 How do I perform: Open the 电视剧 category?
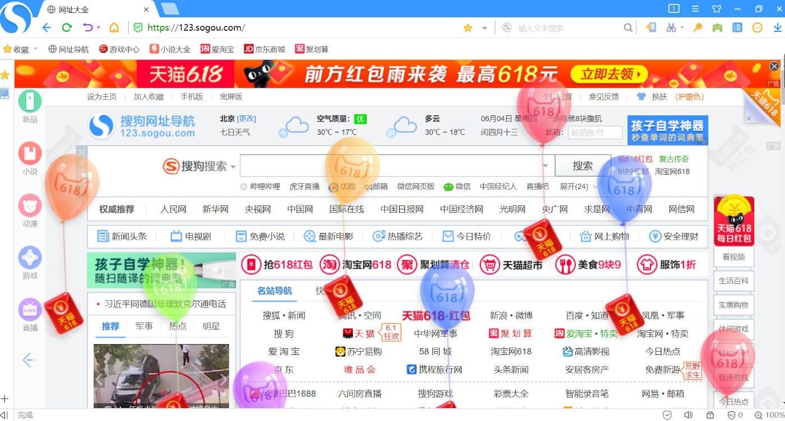191,236
